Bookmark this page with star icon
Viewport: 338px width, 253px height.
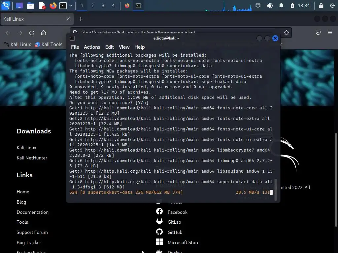tap(286, 33)
